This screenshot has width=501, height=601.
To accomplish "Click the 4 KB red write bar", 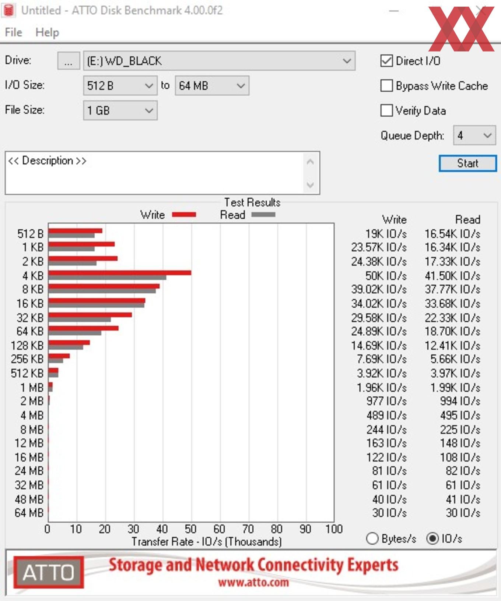I will click(120, 273).
